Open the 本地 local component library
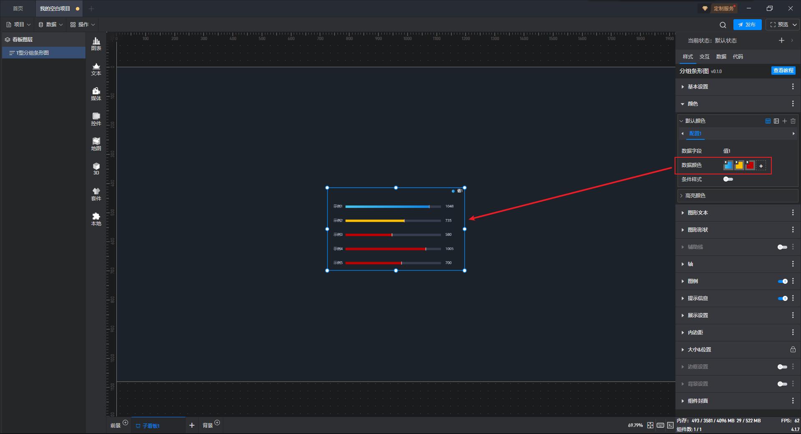Screen dimensions: 801x434 pos(96,219)
